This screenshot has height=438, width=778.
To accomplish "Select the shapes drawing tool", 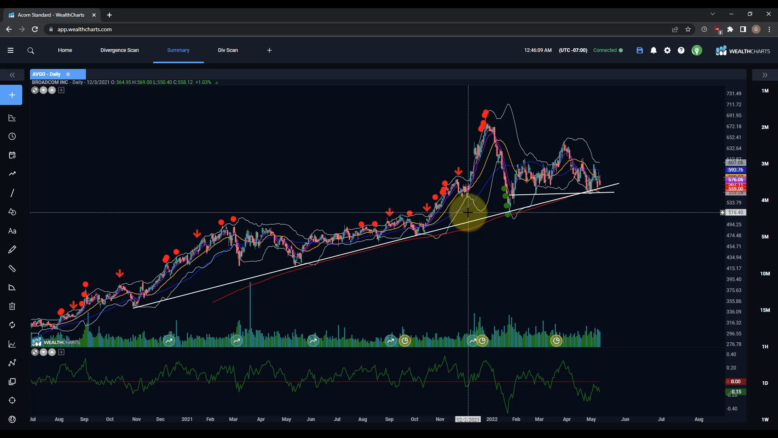I will coord(12,212).
